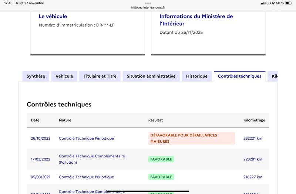Select the 26/10/2023 inspection date

(40, 138)
